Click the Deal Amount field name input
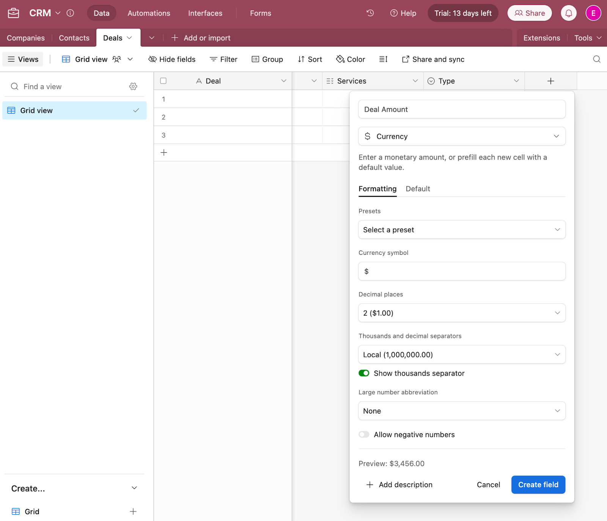The image size is (607, 521). (462, 109)
